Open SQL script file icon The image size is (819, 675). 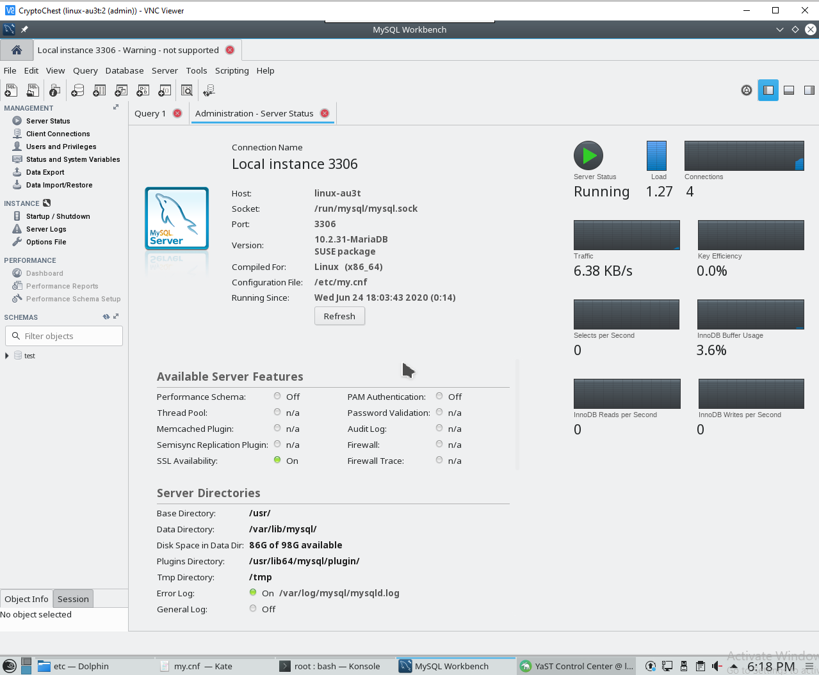point(33,90)
